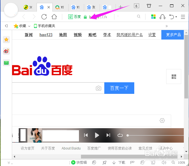Click the username link next to 设置
Screen dimensions: 189x166
130,35
